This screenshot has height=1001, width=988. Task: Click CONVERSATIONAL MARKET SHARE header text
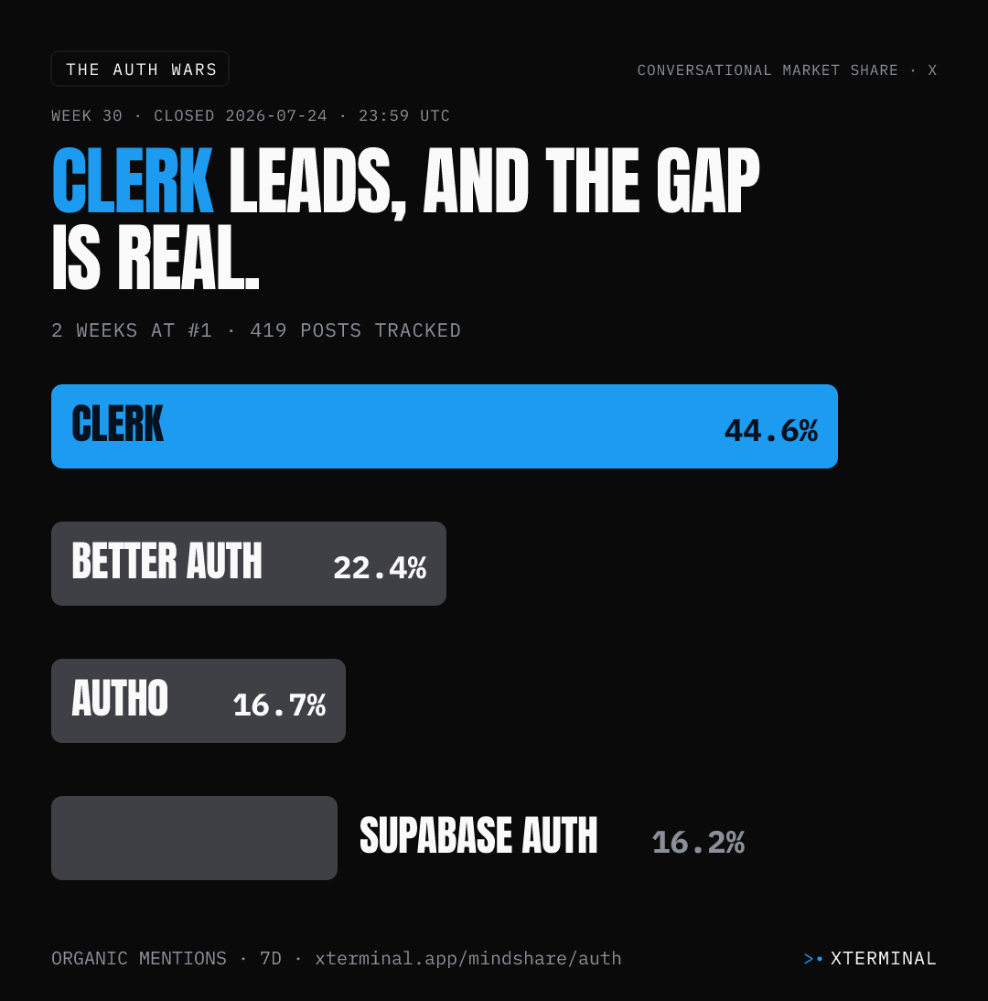(x=768, y=70)
